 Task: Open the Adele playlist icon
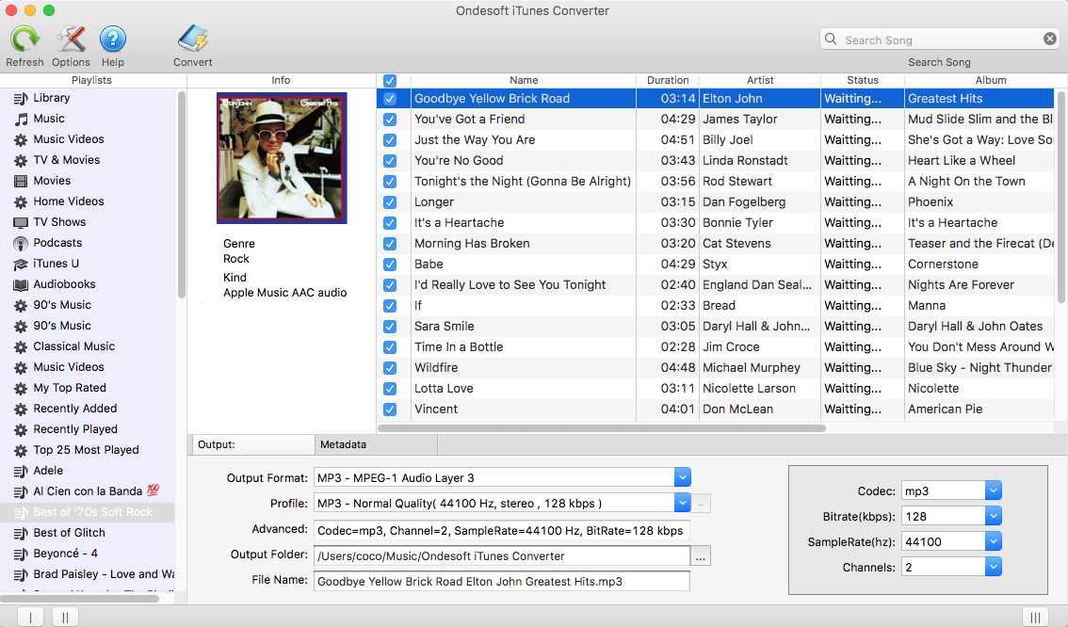click(21, 471)
